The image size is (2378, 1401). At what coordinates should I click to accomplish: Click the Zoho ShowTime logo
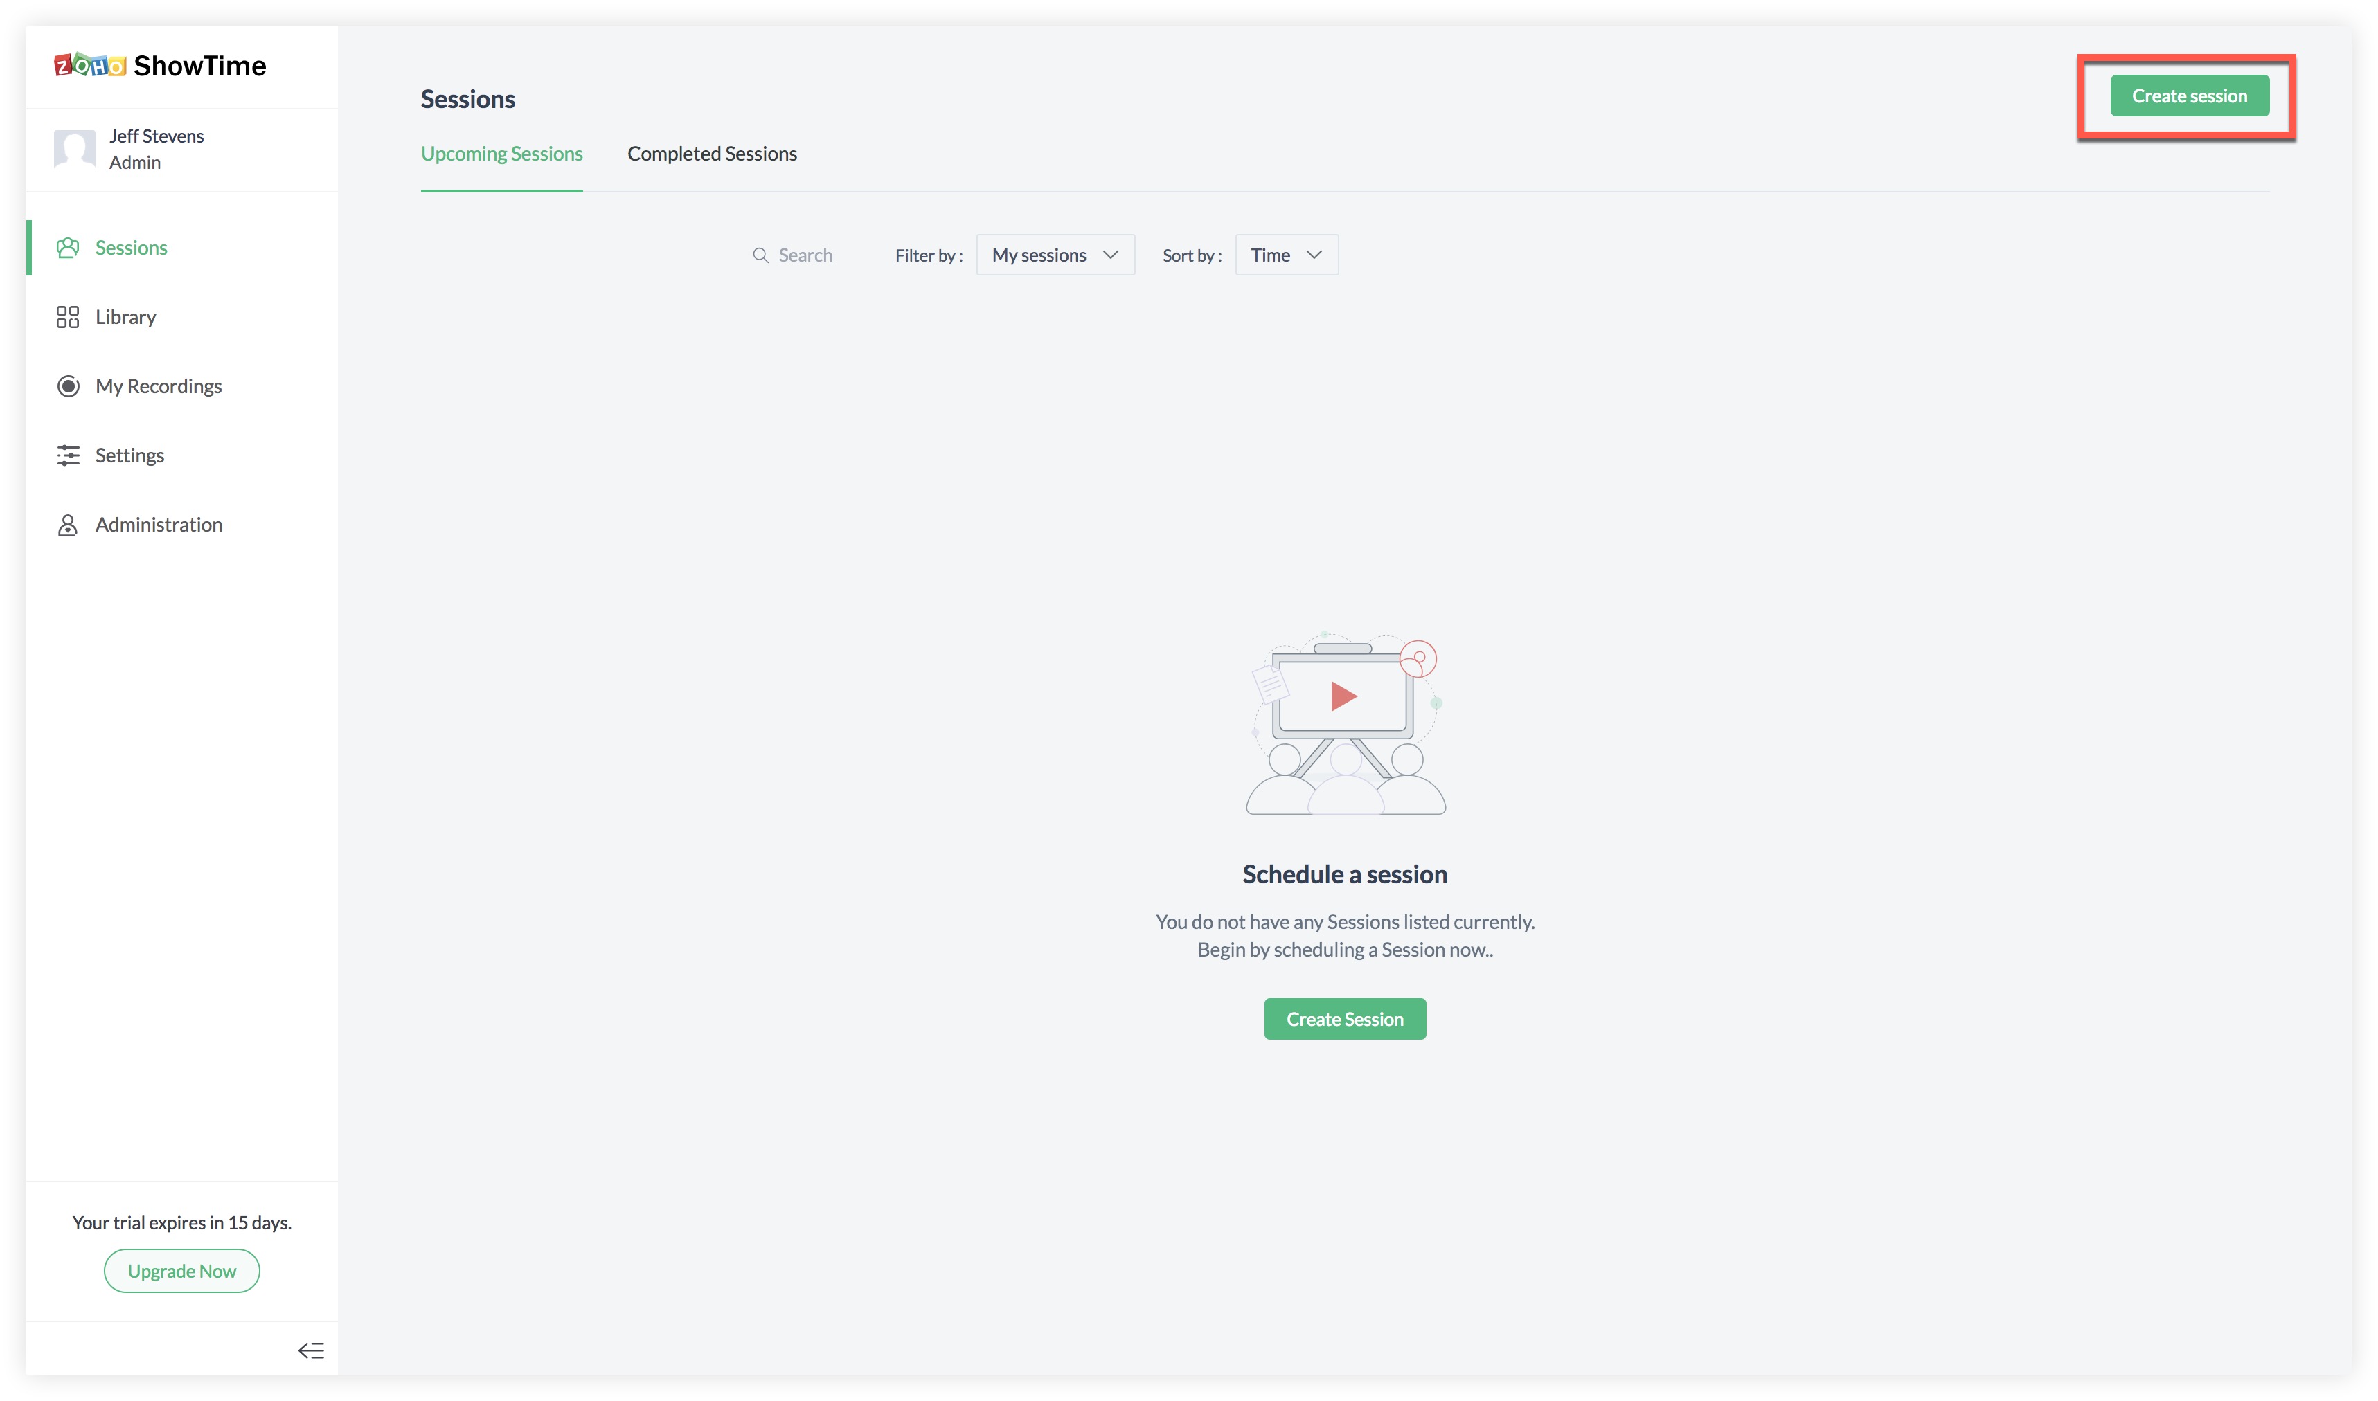[x=161, y=66]
